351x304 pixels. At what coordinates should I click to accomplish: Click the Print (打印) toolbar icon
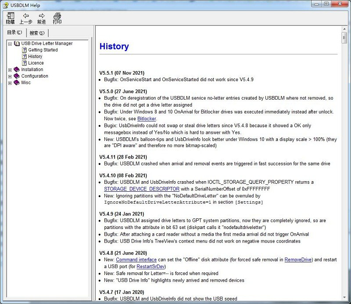[x=57, y=18]
